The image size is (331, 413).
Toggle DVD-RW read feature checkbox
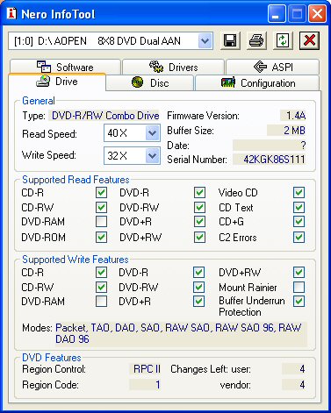pos(199,208)
